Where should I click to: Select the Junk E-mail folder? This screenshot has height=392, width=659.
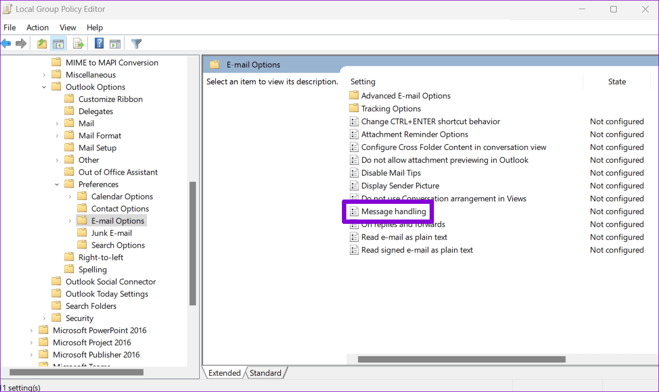pyautogui.click(x=112, y=232)
